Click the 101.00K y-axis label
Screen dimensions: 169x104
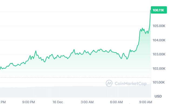click(158, 82)
